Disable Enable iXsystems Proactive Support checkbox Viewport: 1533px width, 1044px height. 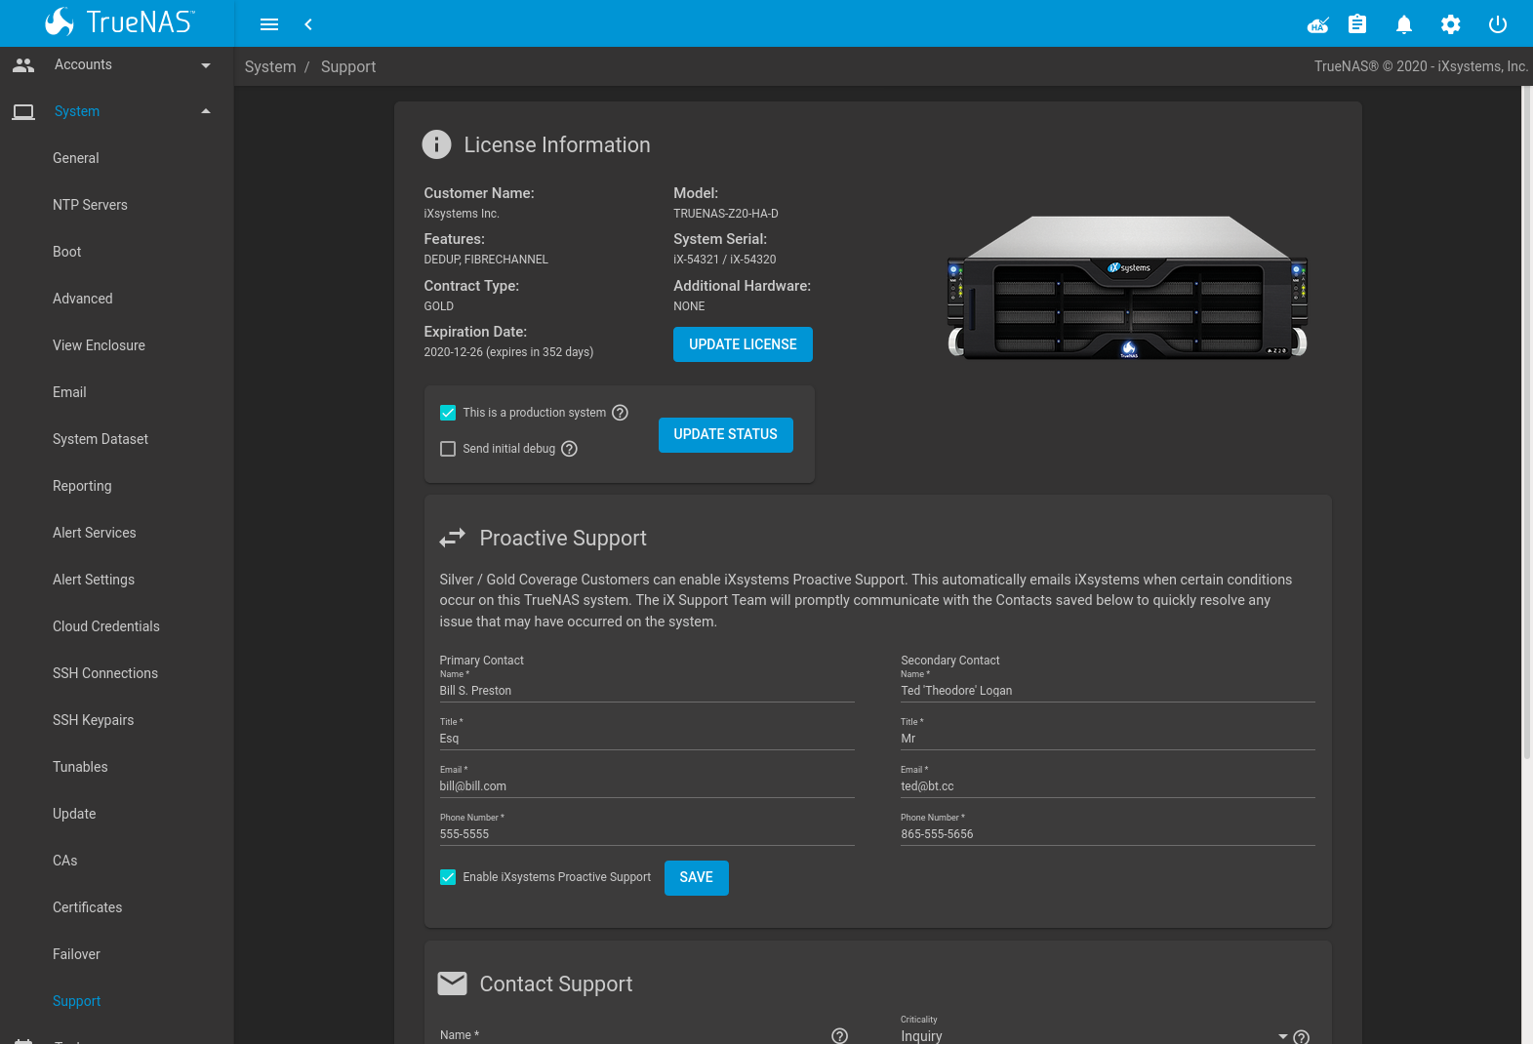pyautogui.click(x=448, y=877)
